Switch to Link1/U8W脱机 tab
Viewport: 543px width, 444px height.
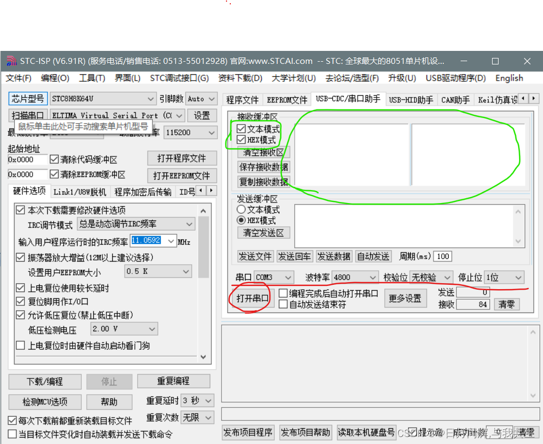[x=80, y=192]
